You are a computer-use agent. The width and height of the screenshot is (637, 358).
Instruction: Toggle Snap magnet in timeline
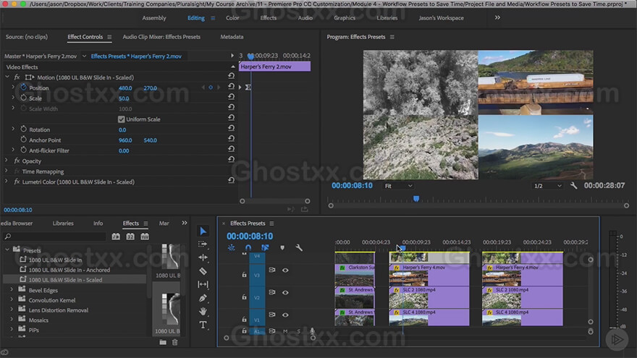tap(248, 247)
